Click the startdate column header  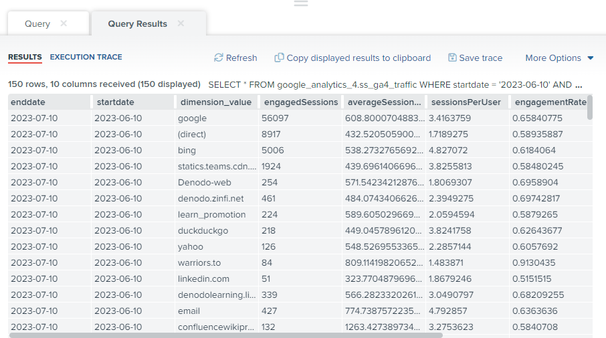click(133, 102)
